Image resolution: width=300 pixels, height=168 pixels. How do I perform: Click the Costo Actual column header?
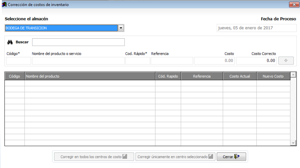[x=240, y=76]
